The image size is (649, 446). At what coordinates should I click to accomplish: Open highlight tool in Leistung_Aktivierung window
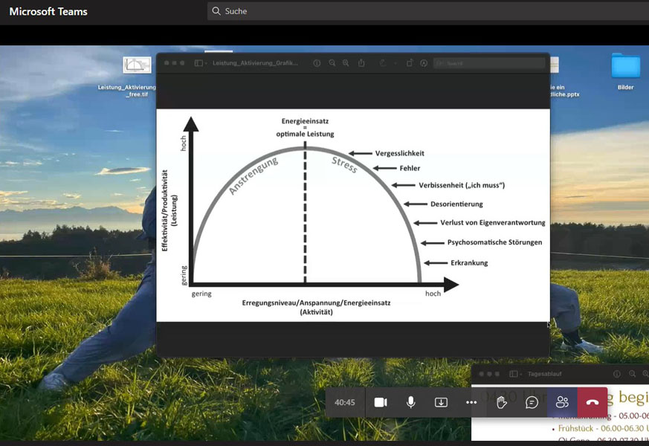pyautogui.click(x=383, y=63)
